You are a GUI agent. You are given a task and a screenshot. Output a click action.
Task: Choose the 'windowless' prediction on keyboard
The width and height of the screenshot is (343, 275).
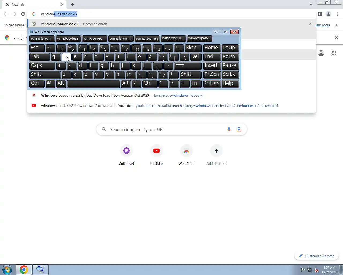(x=68, y=39)
